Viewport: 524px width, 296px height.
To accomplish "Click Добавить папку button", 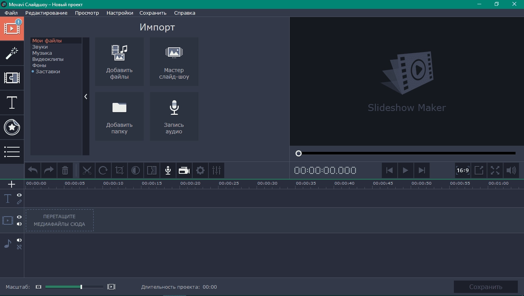I will pos(119,116).
